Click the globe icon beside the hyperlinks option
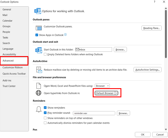The height and width of the screenshot is (138, 168). pyautogui.click(x=38, y=93)
